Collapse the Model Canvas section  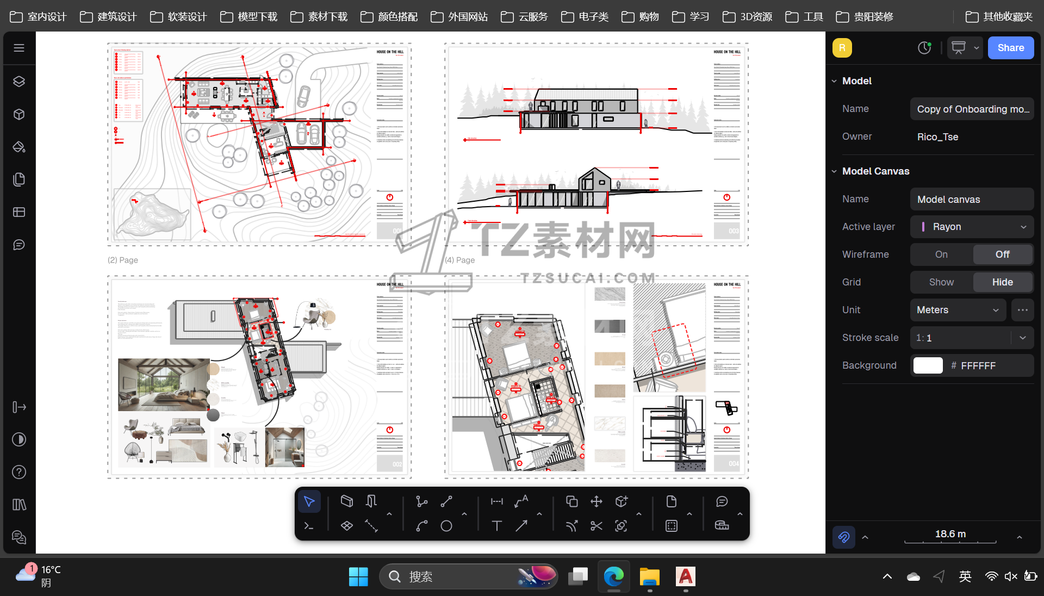click(x=834, y=171)
